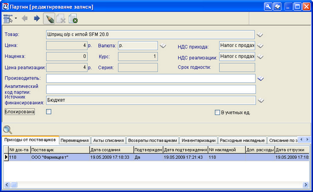Viewport: 313px width, 192px height.
Task: Expand the list view dropdown arrow in the toolbar
Action: pos(16,19)
